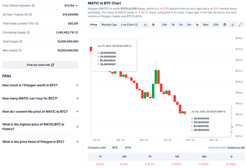Expand Fully Diluted Valuation dropdown arrow
Viewport: 246px width, 168px height.
77,6
